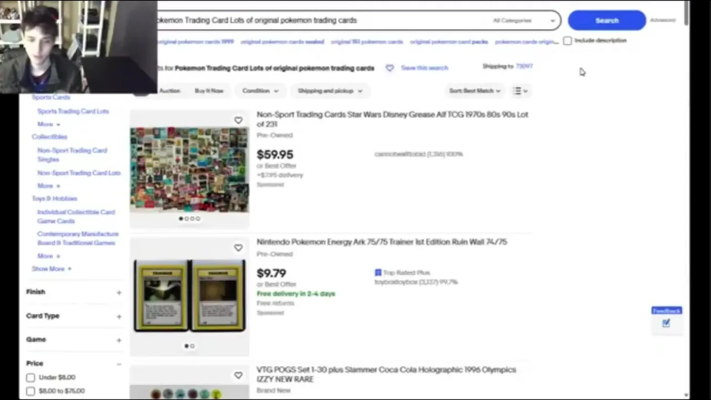
Task: Select the Sports Cards category
Action: click(51, 97)
